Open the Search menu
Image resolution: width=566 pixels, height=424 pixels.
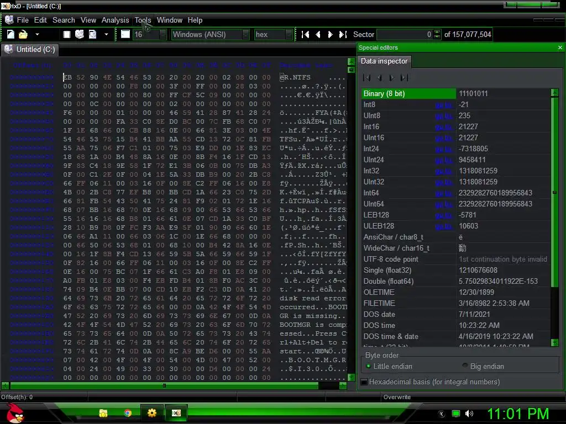pos(64,20)
